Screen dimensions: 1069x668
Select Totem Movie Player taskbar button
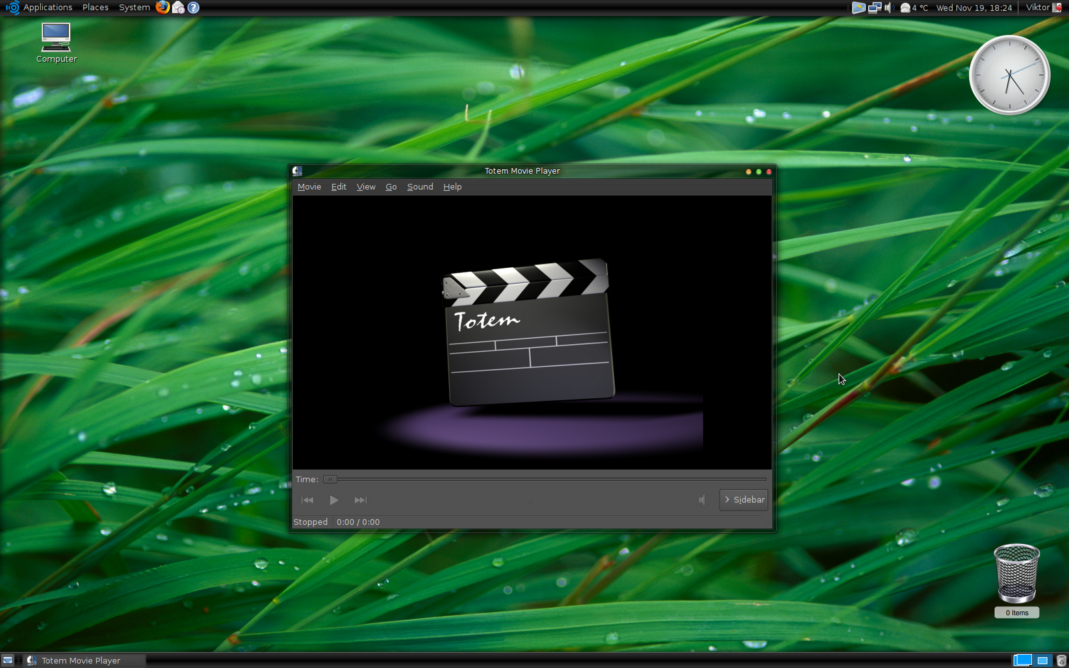(x=84, y=660)
